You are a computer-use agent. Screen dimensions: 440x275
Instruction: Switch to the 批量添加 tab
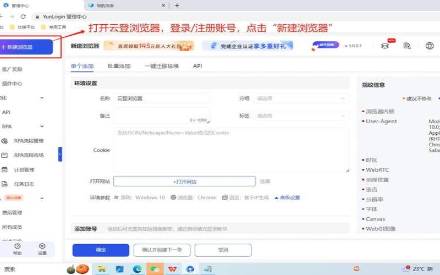click(x=119, y=66)
